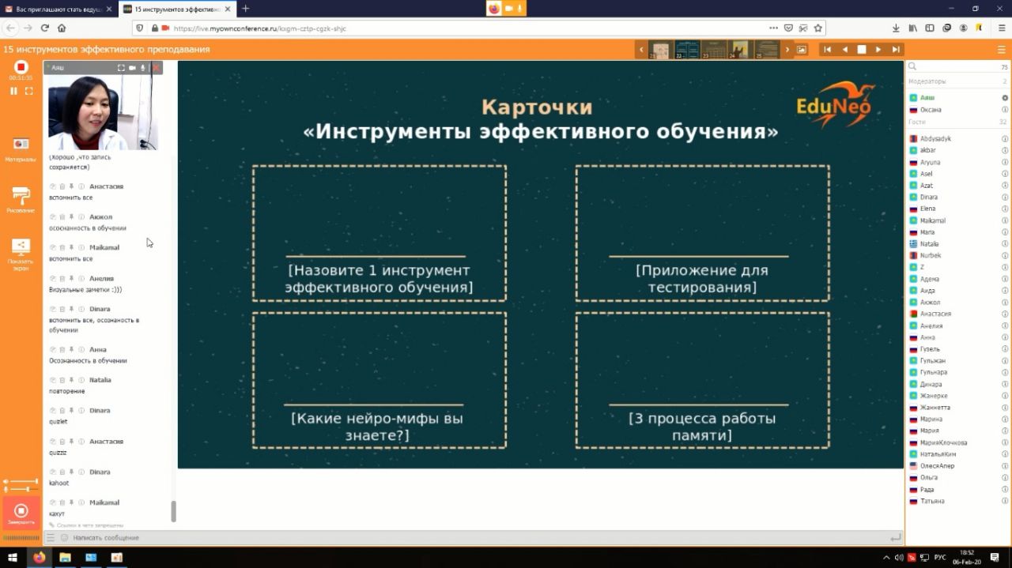Click the Показать экран share screen icon
This screenshot has width=1012, height=568.
point(21,248)
